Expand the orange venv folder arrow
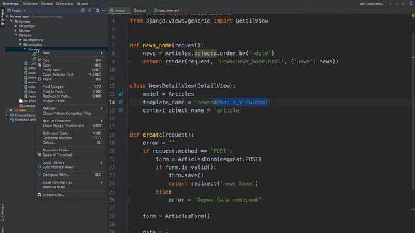This screenshot has width=415, height=233. tap(12, 111)
